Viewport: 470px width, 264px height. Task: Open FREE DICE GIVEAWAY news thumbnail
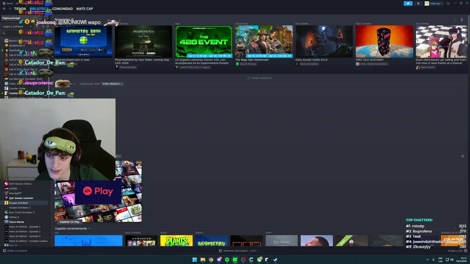(x=384, y=41)
